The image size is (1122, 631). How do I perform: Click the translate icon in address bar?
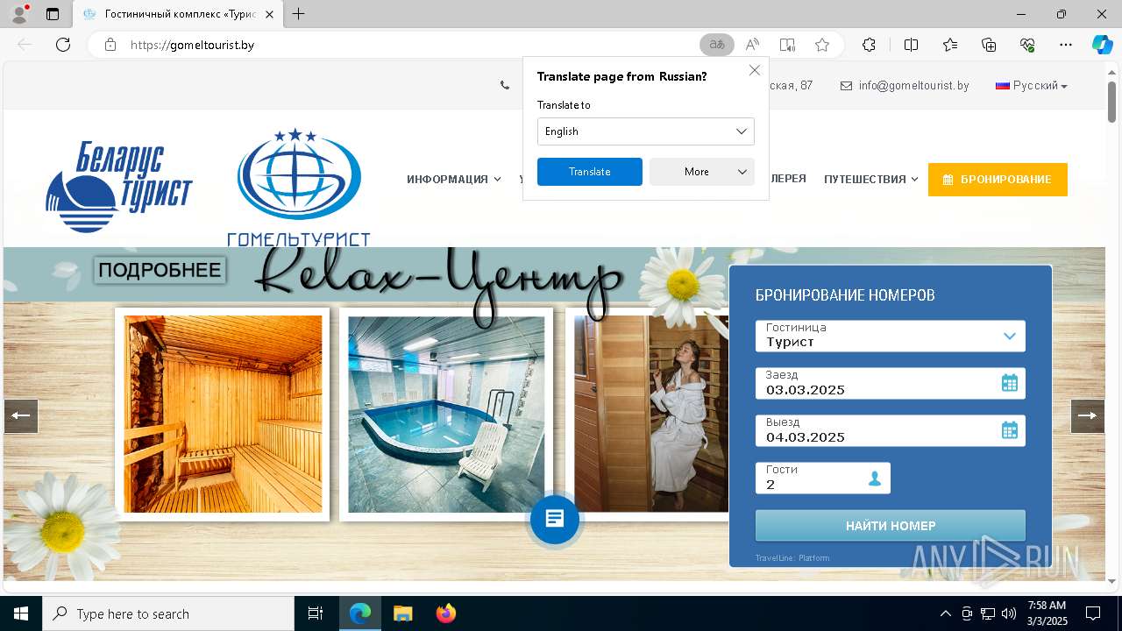click(717, 45)
